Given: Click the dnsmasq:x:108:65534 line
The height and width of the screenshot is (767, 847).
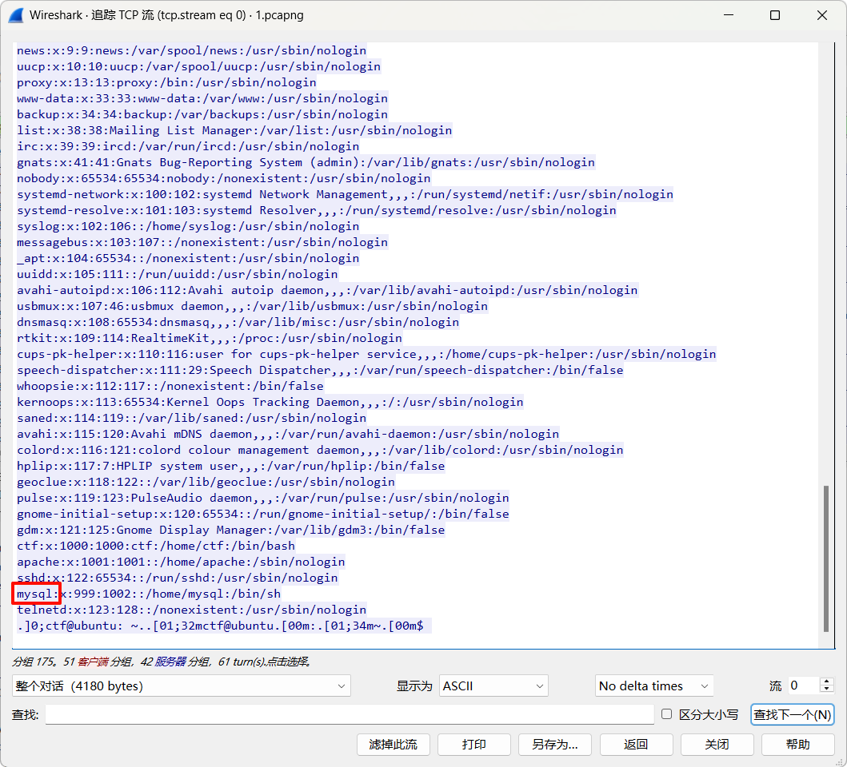Looking at the screenshot, I should (x=238, y=322).
